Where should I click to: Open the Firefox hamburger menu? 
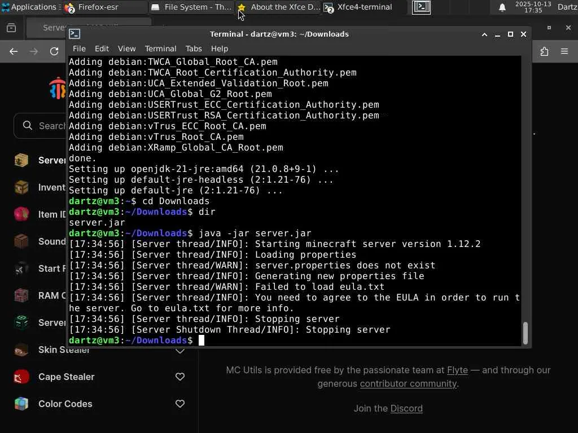564,51
